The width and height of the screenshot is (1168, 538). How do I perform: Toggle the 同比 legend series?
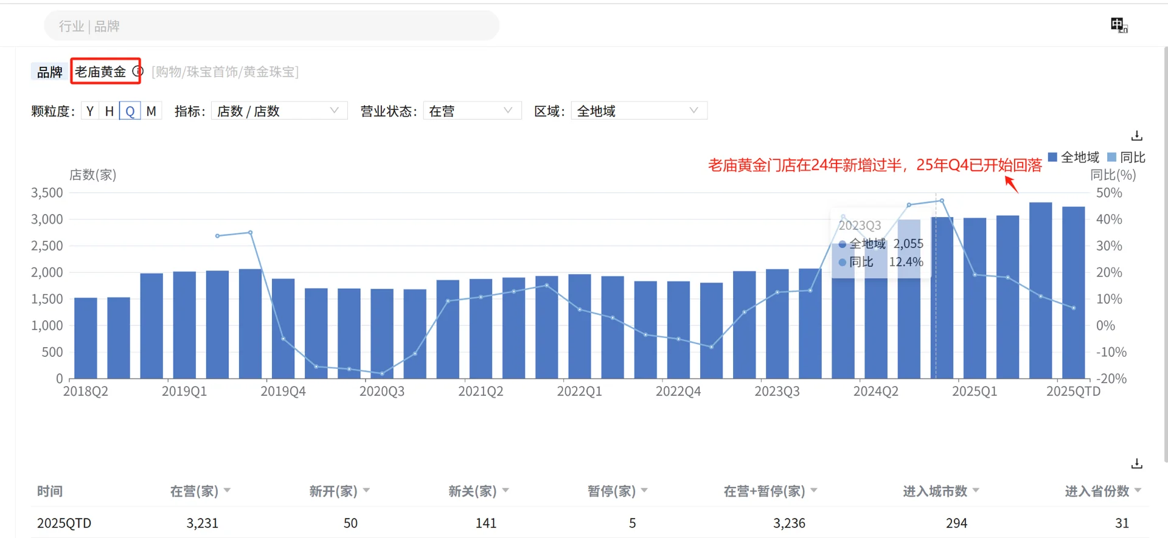coord(1126,157)
